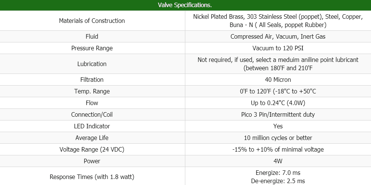
Task: Select the Filtration row label
Action: (x=92, y=80)
